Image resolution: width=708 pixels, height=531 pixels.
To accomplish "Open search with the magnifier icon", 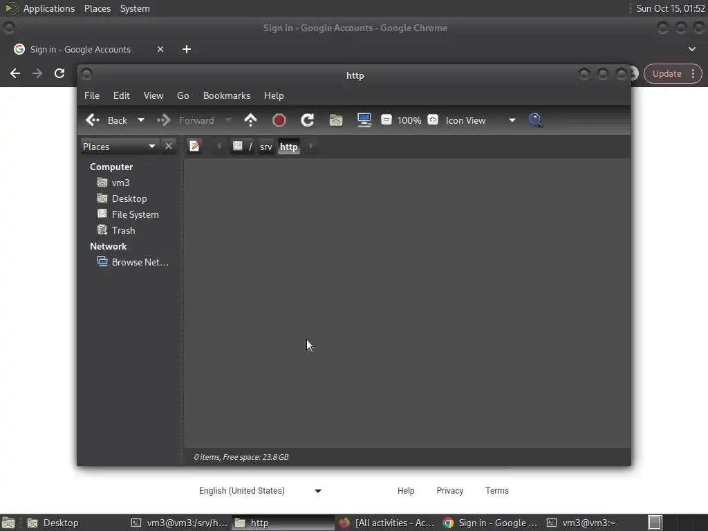I will pyautogui.click(x=536, y=120).
